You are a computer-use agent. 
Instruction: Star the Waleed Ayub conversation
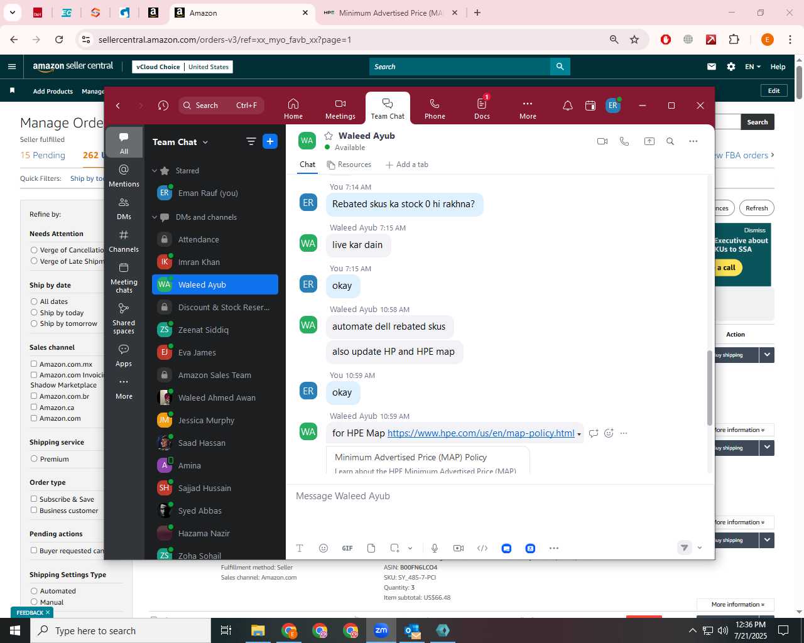click(329, 136)
